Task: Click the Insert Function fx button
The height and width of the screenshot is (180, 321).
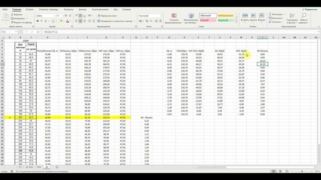Action: click(38, 32)
